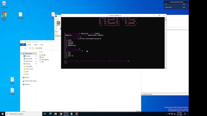
Task: Click the LOG option in console
Action: (69, 54)
